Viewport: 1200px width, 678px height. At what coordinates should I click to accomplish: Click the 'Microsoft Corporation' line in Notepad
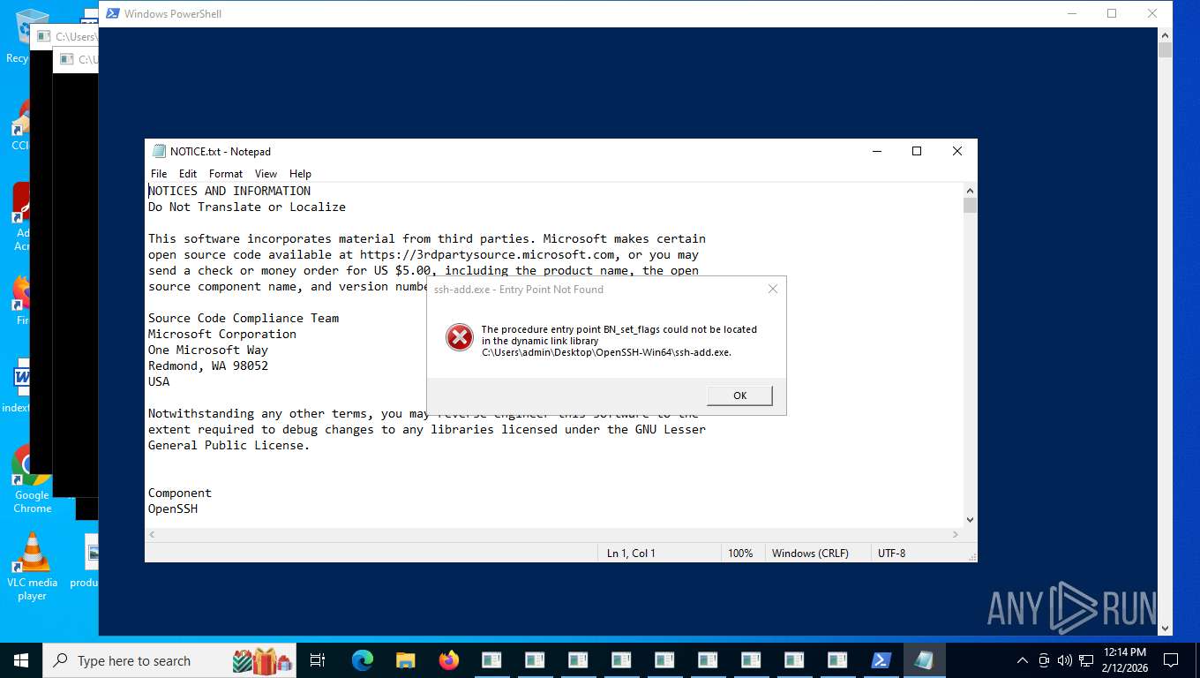click(222, 334)
